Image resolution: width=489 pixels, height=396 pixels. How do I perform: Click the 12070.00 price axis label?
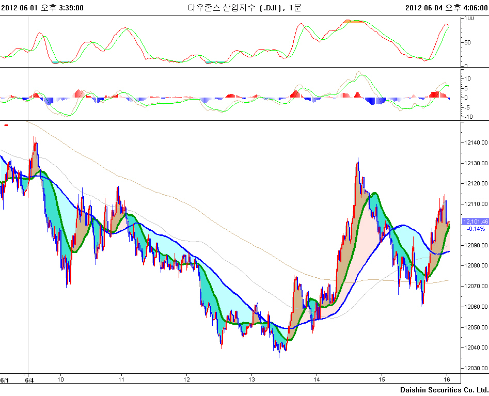click(474, 286)
